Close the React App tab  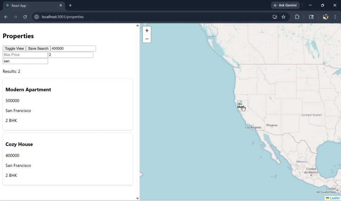(x=61, y=5)
